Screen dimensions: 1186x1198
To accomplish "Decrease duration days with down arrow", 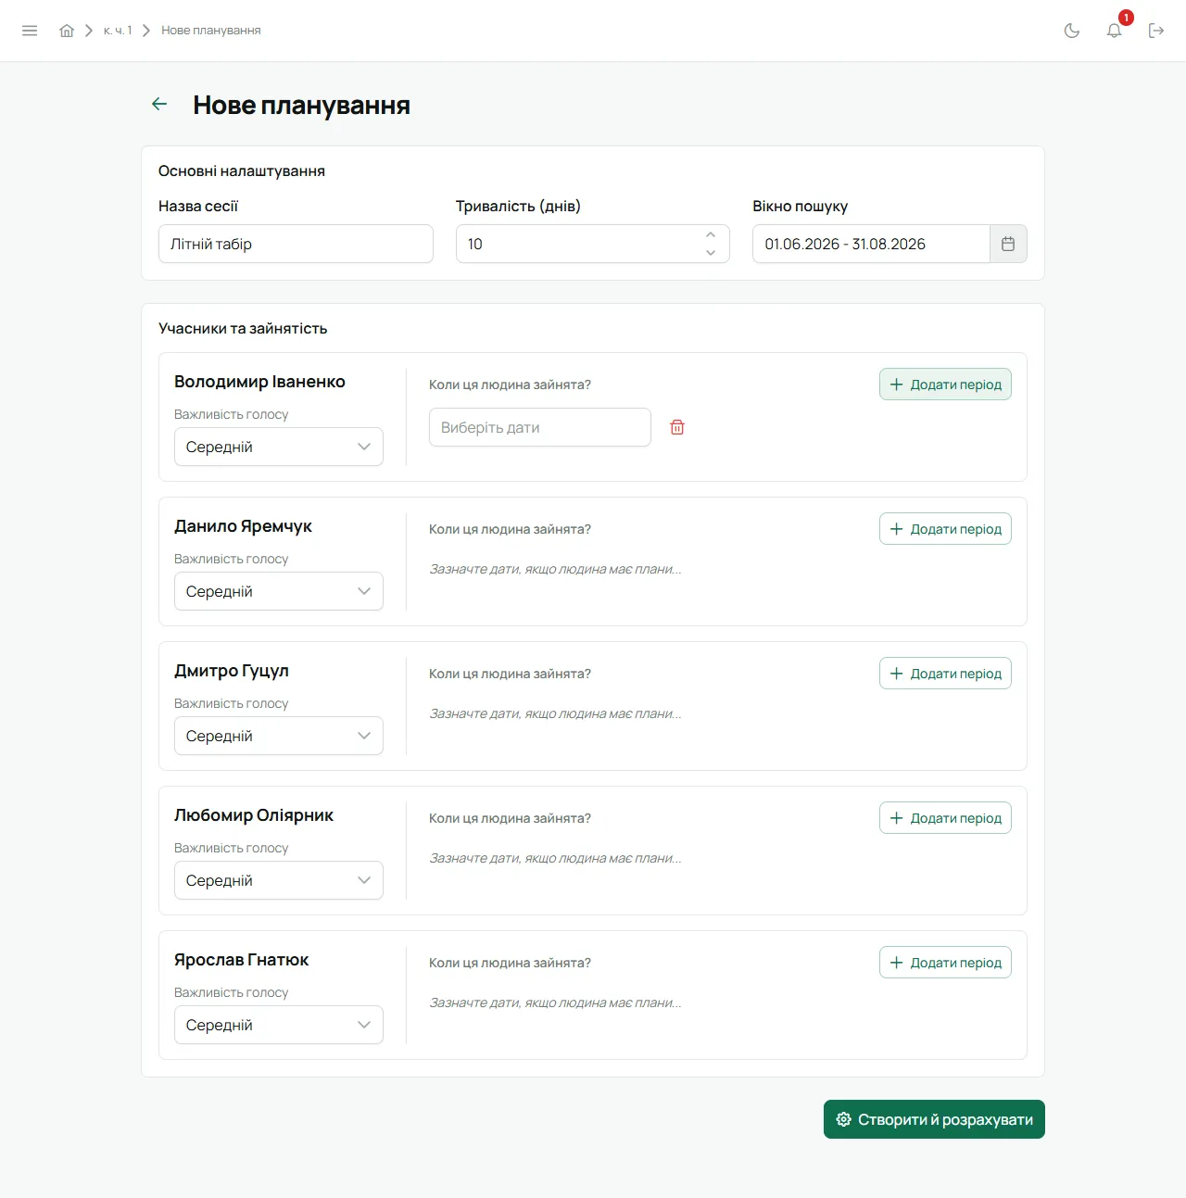I will [711, 252].
